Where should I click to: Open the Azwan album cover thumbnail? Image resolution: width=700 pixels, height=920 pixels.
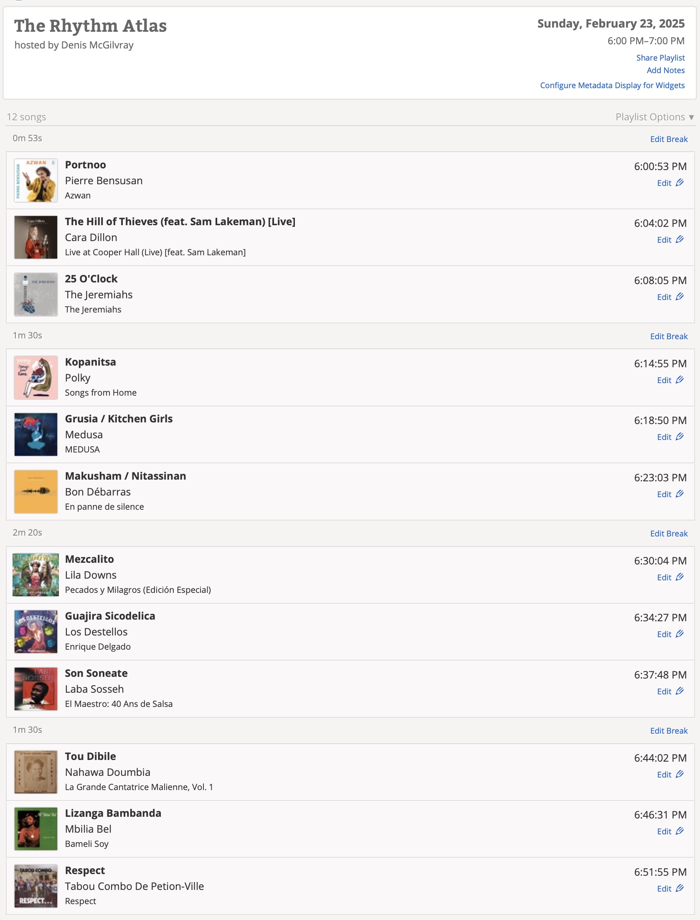(x=36, y=180)
